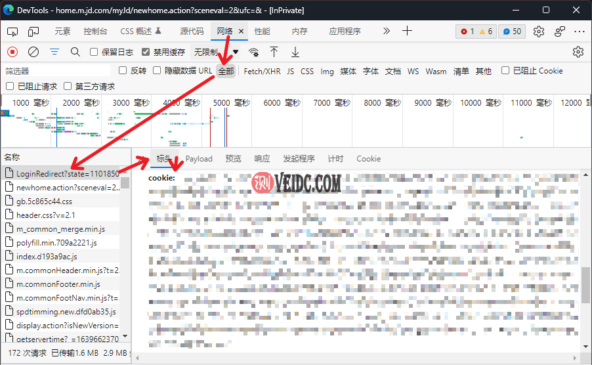
Task: Filter by 字体 type
Action: (371, 71)
